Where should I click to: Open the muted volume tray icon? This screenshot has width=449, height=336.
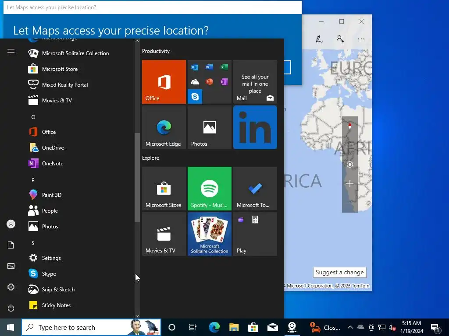click(x=392, y=327)
